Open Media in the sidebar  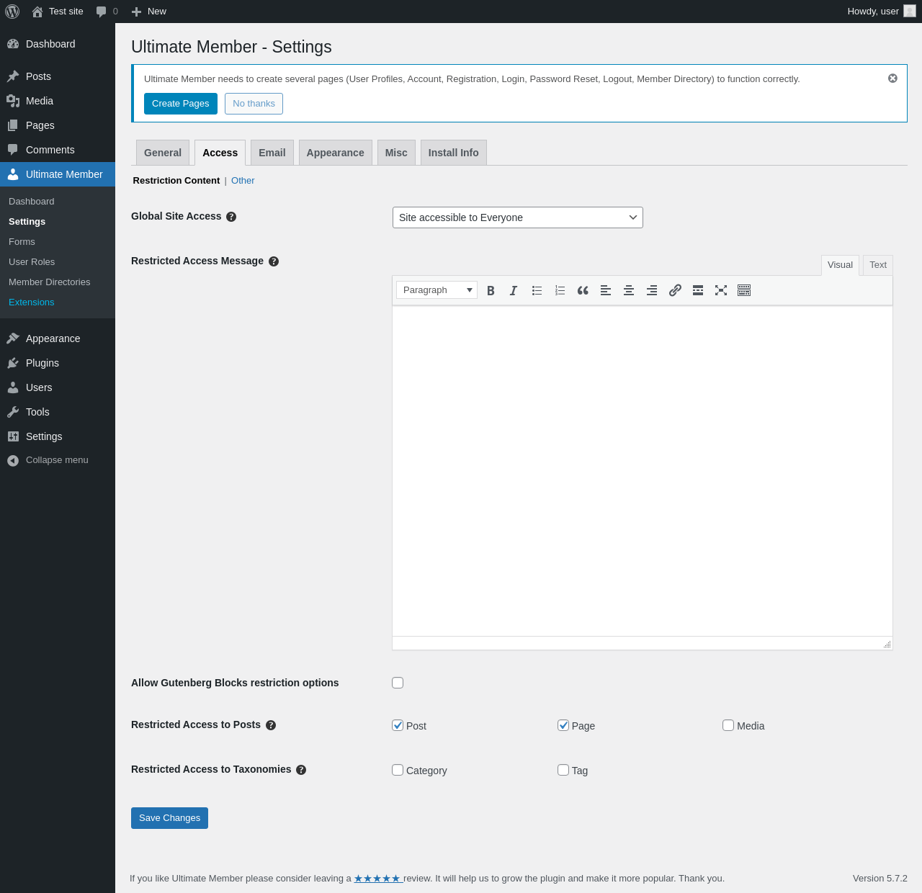tap(58, 101)
